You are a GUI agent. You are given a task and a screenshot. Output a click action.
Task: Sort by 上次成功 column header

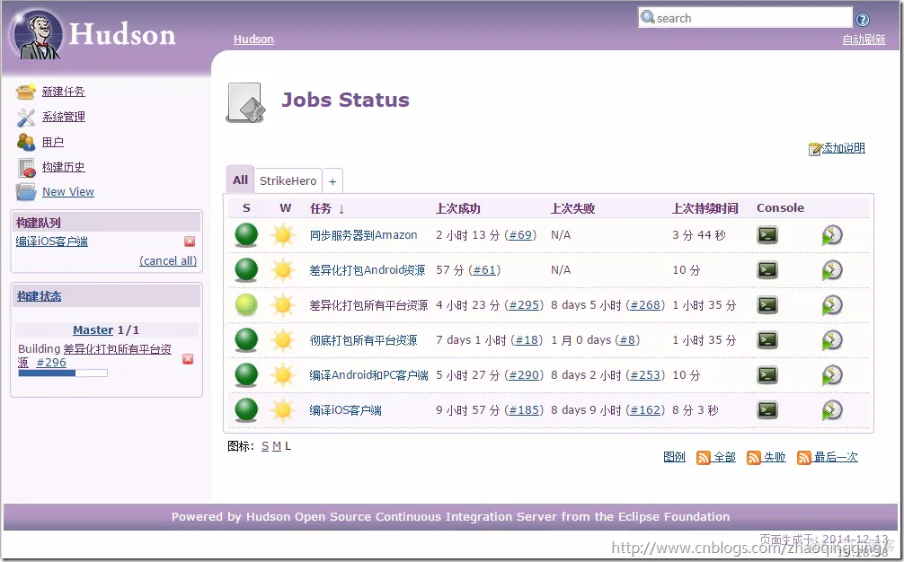[457, 208]
